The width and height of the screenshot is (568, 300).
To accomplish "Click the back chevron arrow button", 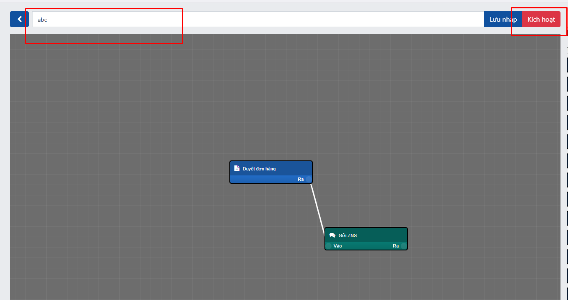I will click(x=19, y=19).
